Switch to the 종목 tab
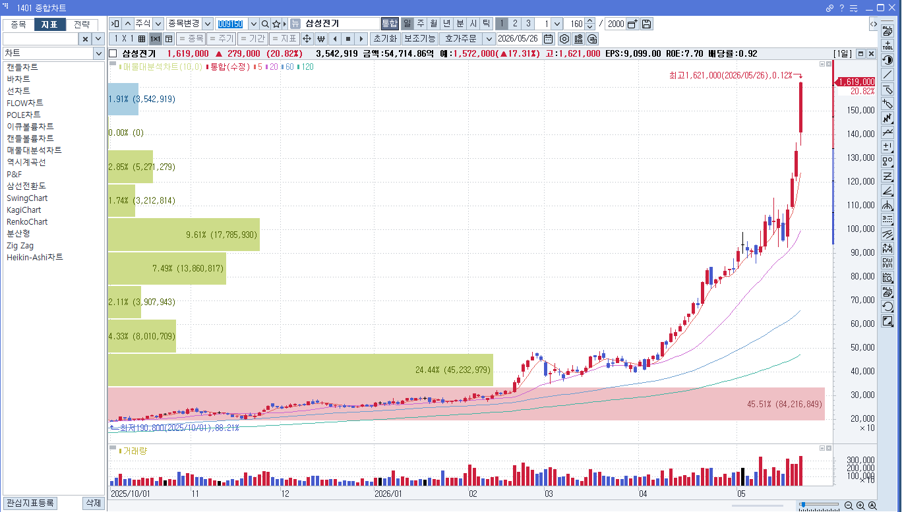The width and height of the screenshot is (902, 512). click(x=18, y=24)
